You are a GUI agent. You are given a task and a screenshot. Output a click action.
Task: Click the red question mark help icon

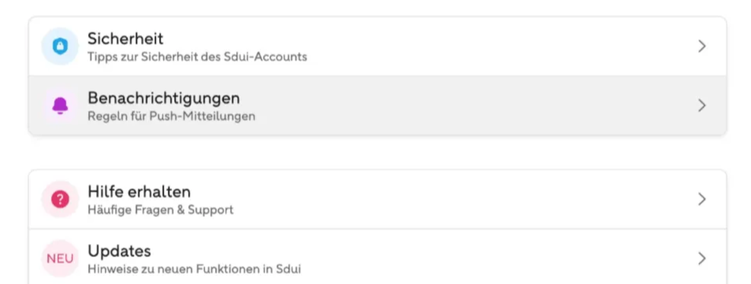pyautogui.click(x=60, y=199)
